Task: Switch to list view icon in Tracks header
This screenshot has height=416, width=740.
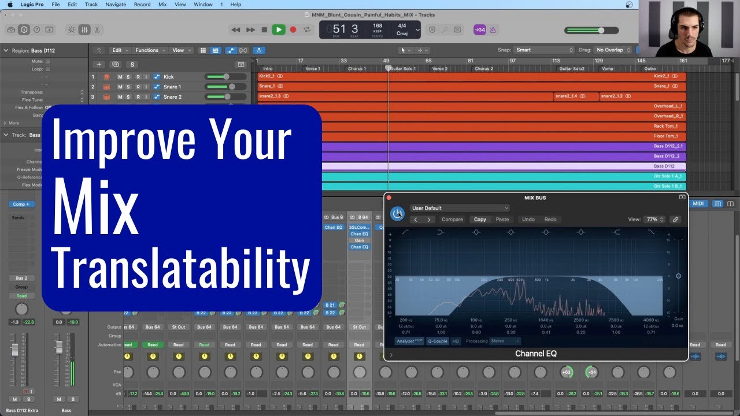Action: tap(214, 50)
